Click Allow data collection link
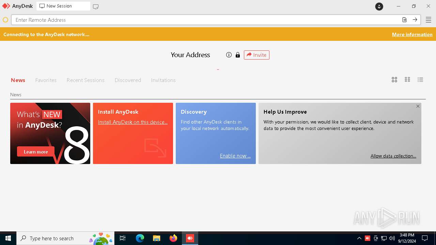 393,156
